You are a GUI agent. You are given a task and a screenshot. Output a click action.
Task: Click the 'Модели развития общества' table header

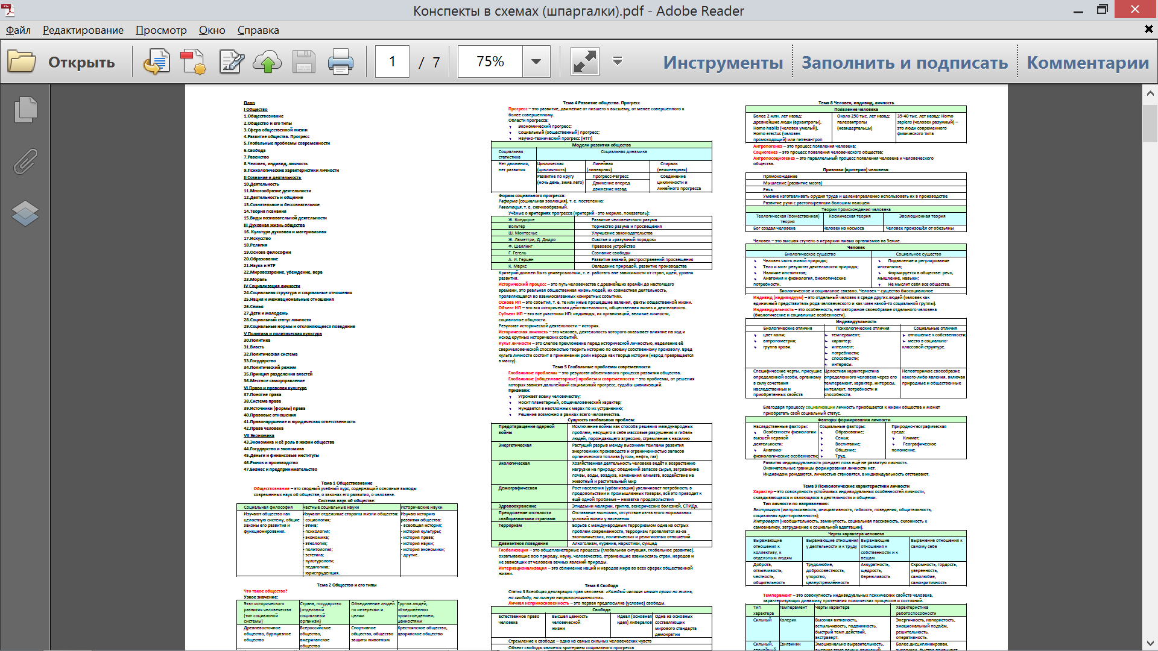(x=601, y=145)
